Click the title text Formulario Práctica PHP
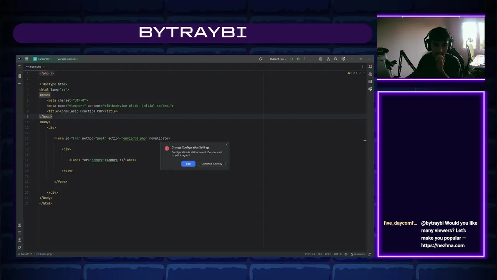 81,111
